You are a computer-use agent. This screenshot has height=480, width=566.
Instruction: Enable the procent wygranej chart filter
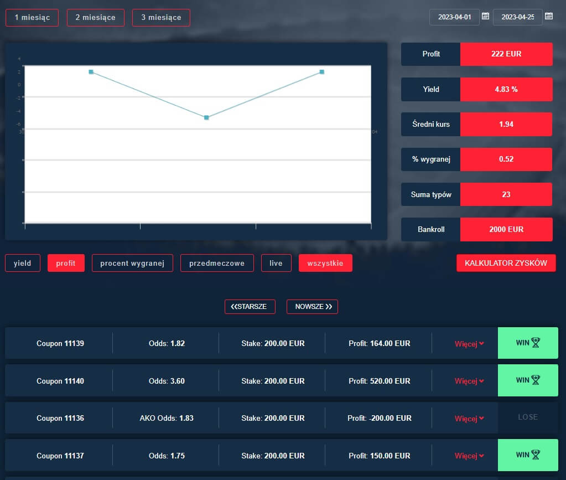click(x=132, y=263)
